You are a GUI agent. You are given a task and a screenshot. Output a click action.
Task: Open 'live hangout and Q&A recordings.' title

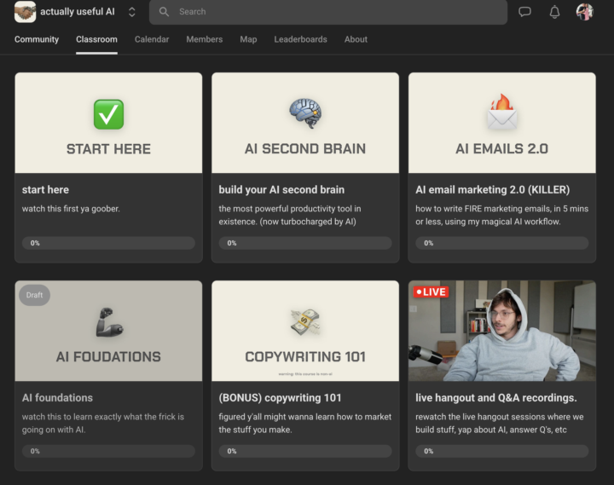click(496, 398)
